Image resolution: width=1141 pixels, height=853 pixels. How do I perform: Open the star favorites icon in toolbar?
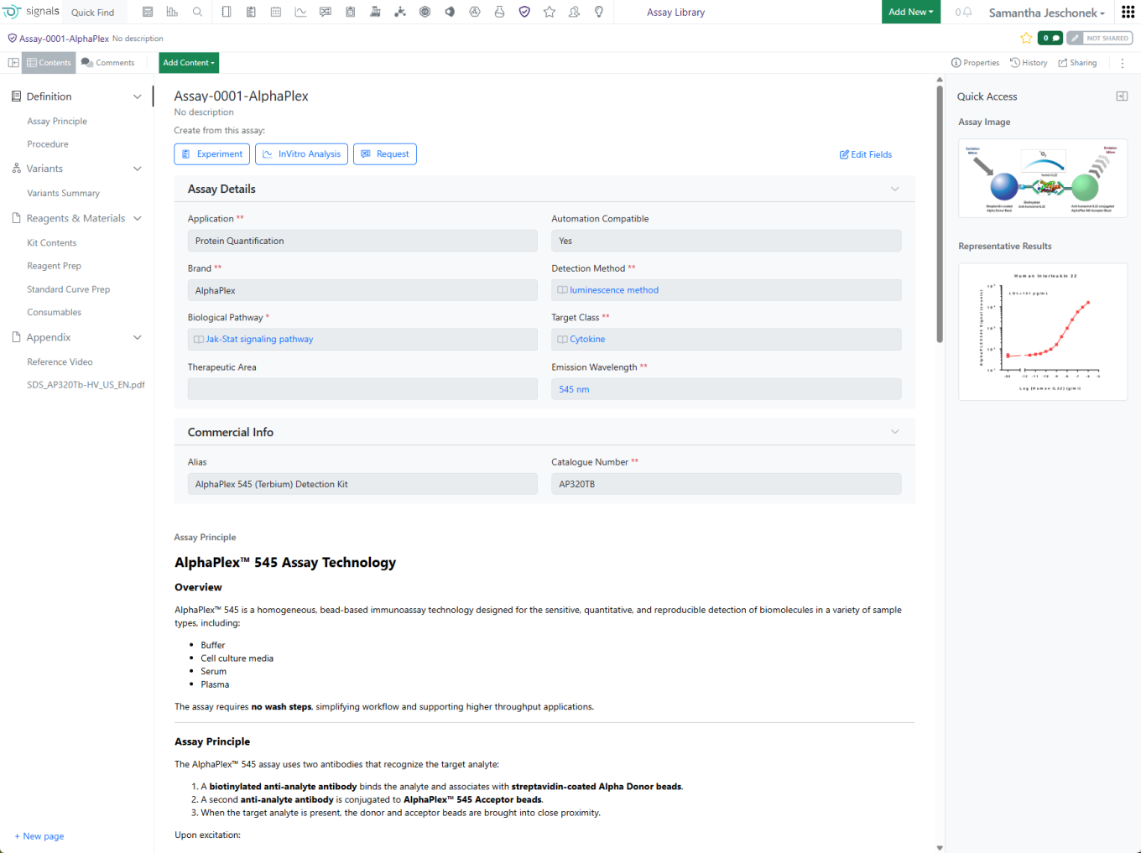coord(550,12)
